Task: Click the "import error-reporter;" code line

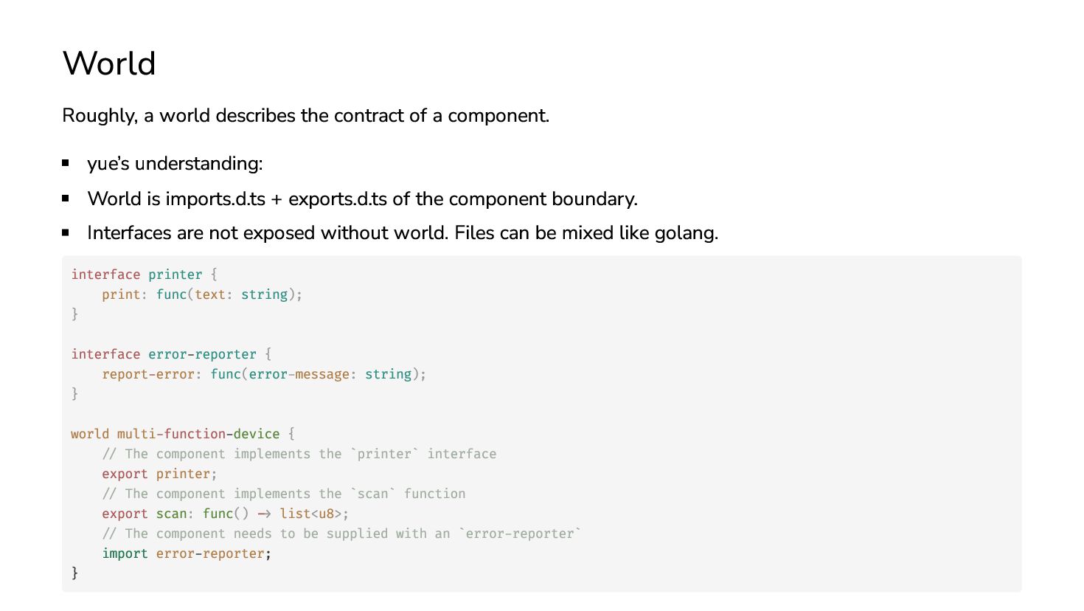Action: pyautogui.click(x=187, y=553)
